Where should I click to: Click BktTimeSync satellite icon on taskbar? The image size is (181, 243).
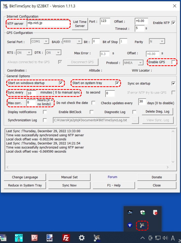(97, 238)
